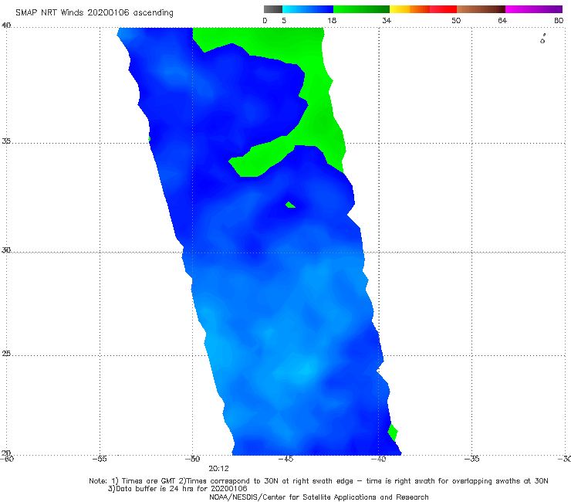This screenshot has height=502, width=571.
Task: Click the '0' color scale label
Action: (265, 21)
